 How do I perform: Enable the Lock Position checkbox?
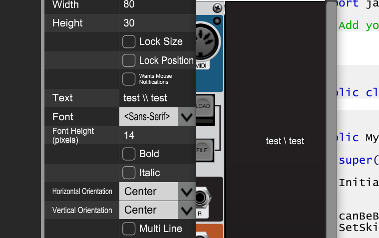tap(129, 60)
